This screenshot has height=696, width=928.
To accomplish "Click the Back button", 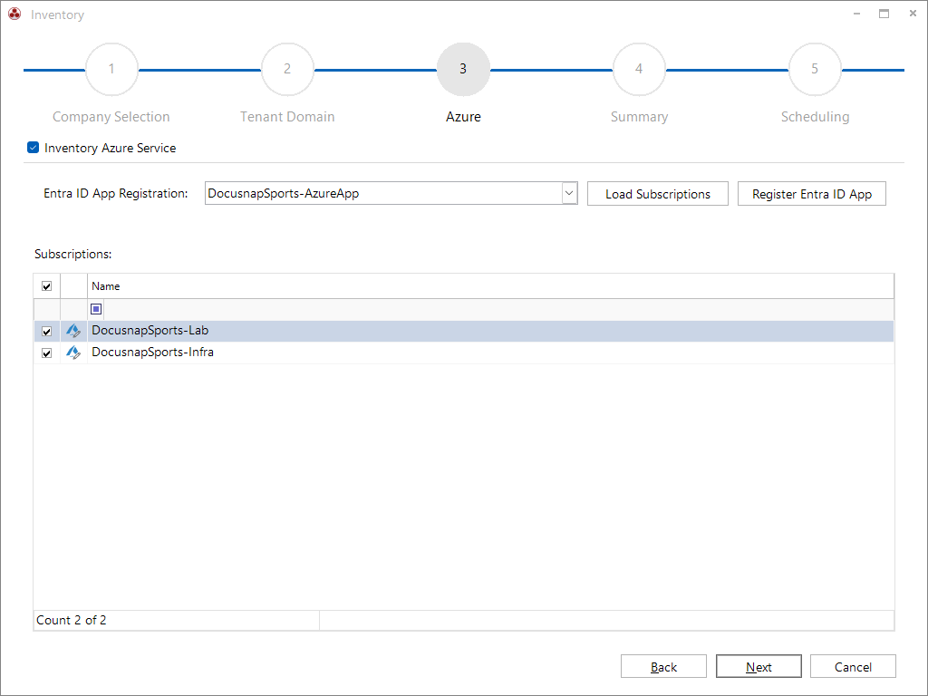I will pos(663,666).
